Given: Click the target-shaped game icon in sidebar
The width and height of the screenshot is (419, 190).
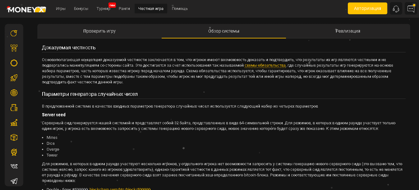Looking at the screenshot, I should point(14,152).
